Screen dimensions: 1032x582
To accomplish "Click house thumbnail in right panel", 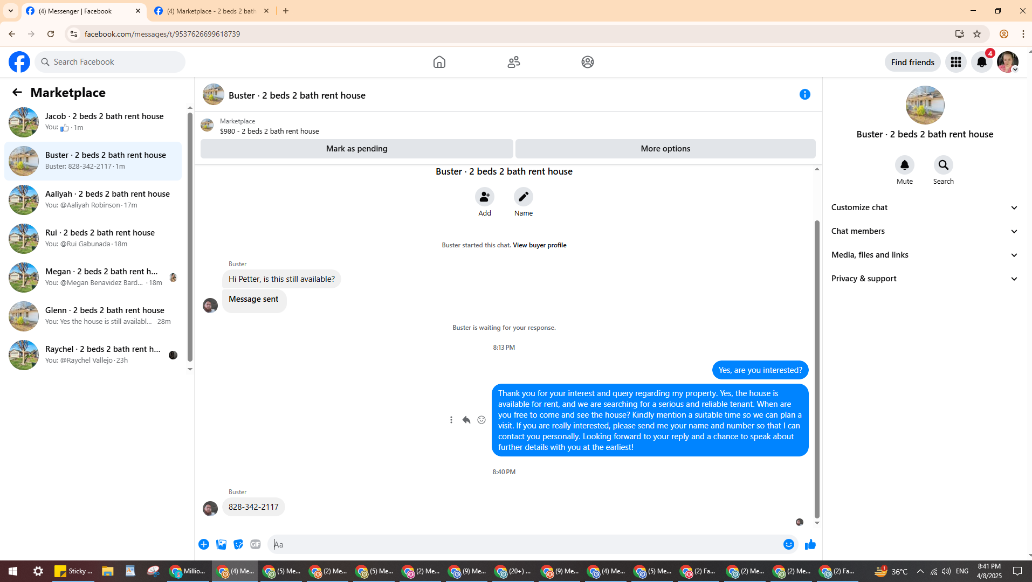I will click(925, 105).
